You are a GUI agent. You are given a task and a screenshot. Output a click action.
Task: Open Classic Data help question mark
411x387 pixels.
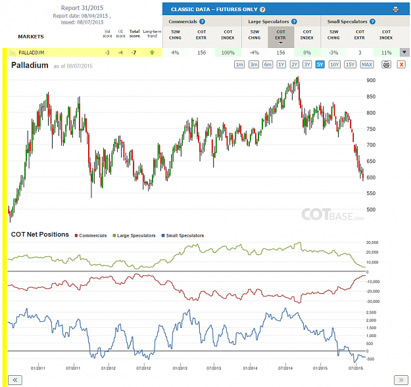coord(262,9)
